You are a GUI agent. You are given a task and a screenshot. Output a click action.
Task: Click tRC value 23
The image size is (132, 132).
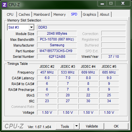pos(47,101)
